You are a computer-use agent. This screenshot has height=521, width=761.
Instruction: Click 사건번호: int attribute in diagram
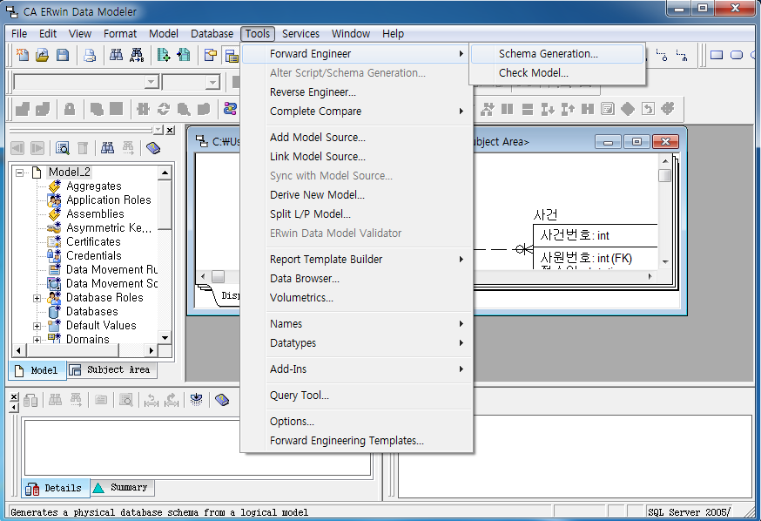pyautogui.click(x=575, y=235)
